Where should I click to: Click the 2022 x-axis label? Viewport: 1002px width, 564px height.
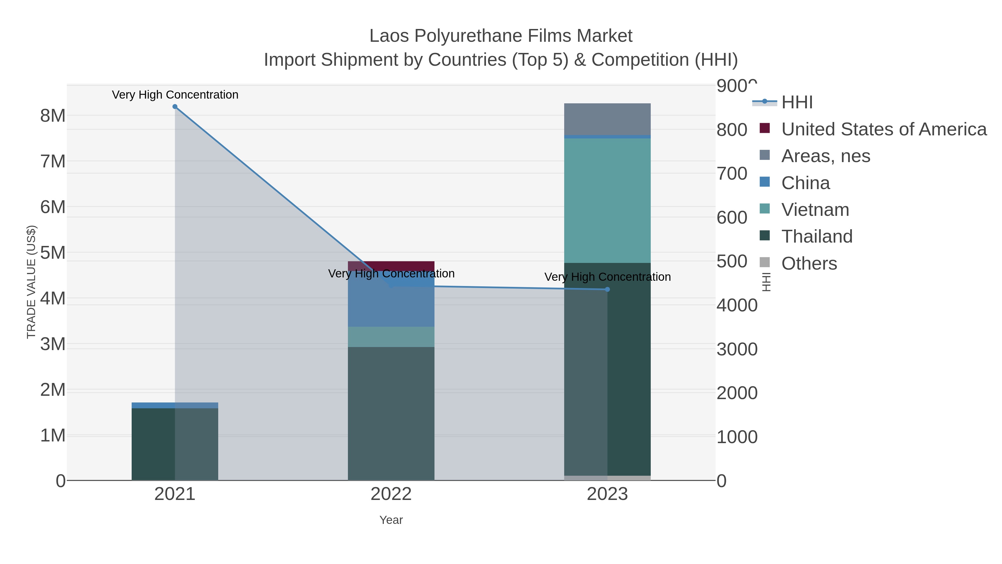click(391, 494)
